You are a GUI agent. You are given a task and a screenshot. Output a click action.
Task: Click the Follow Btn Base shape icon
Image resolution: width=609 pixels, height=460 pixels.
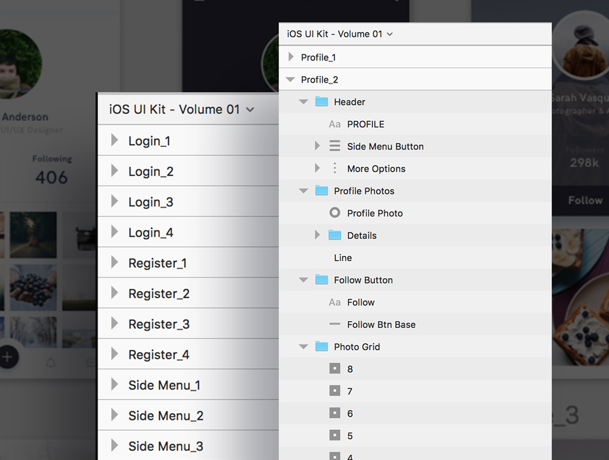(x=334, y=324)
